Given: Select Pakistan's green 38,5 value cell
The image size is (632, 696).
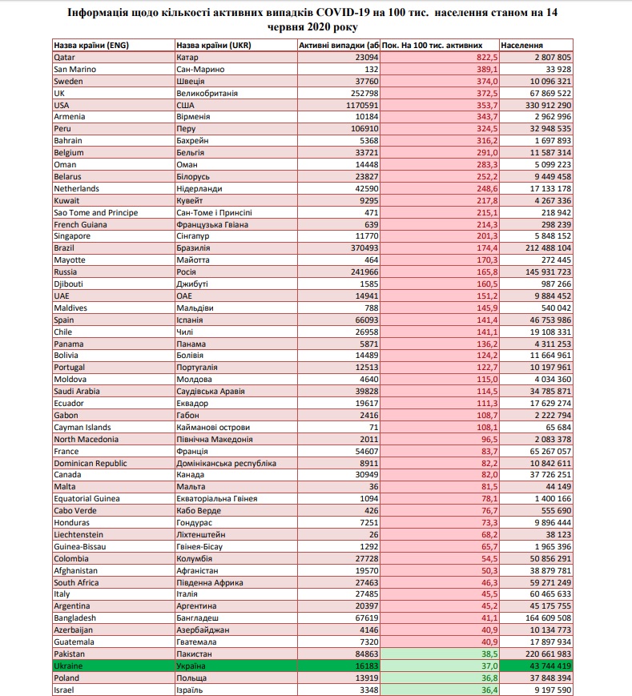Looking at the screenshot, I should coord(440,654).
